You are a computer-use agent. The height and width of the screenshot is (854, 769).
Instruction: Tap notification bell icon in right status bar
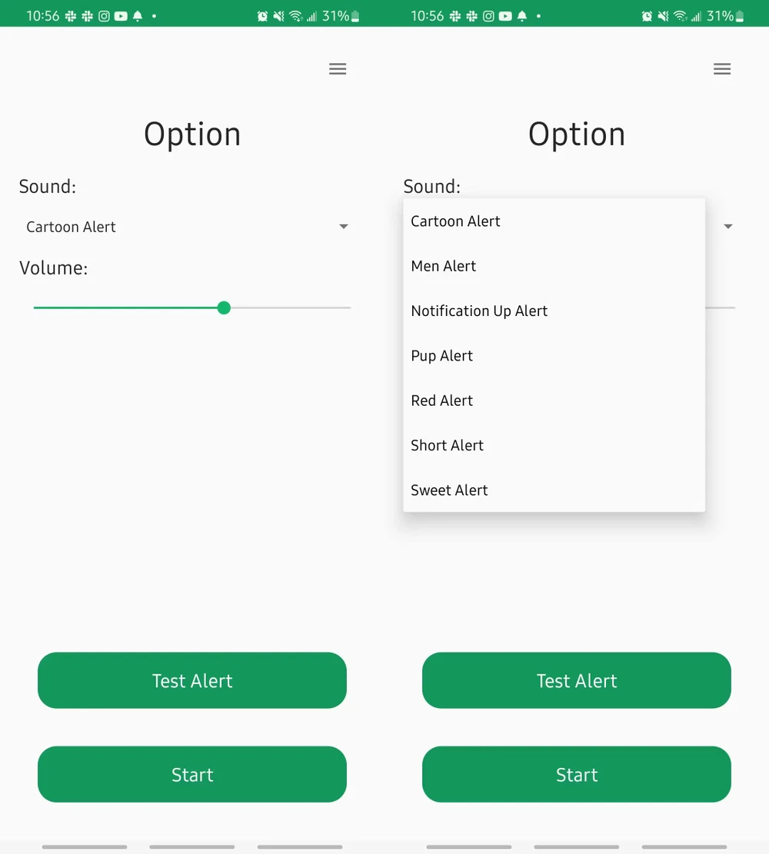(x=522, y=16)
